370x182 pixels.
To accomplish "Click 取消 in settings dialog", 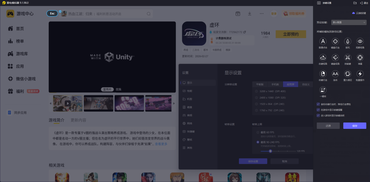I will click(x=284, y=161).
